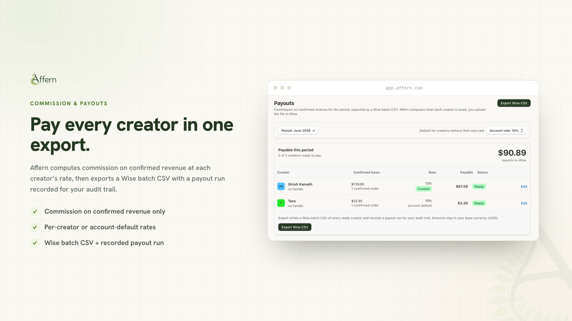
Task: Click checkmark beside Wise batch CSV
Action: (x=34, y=243)
